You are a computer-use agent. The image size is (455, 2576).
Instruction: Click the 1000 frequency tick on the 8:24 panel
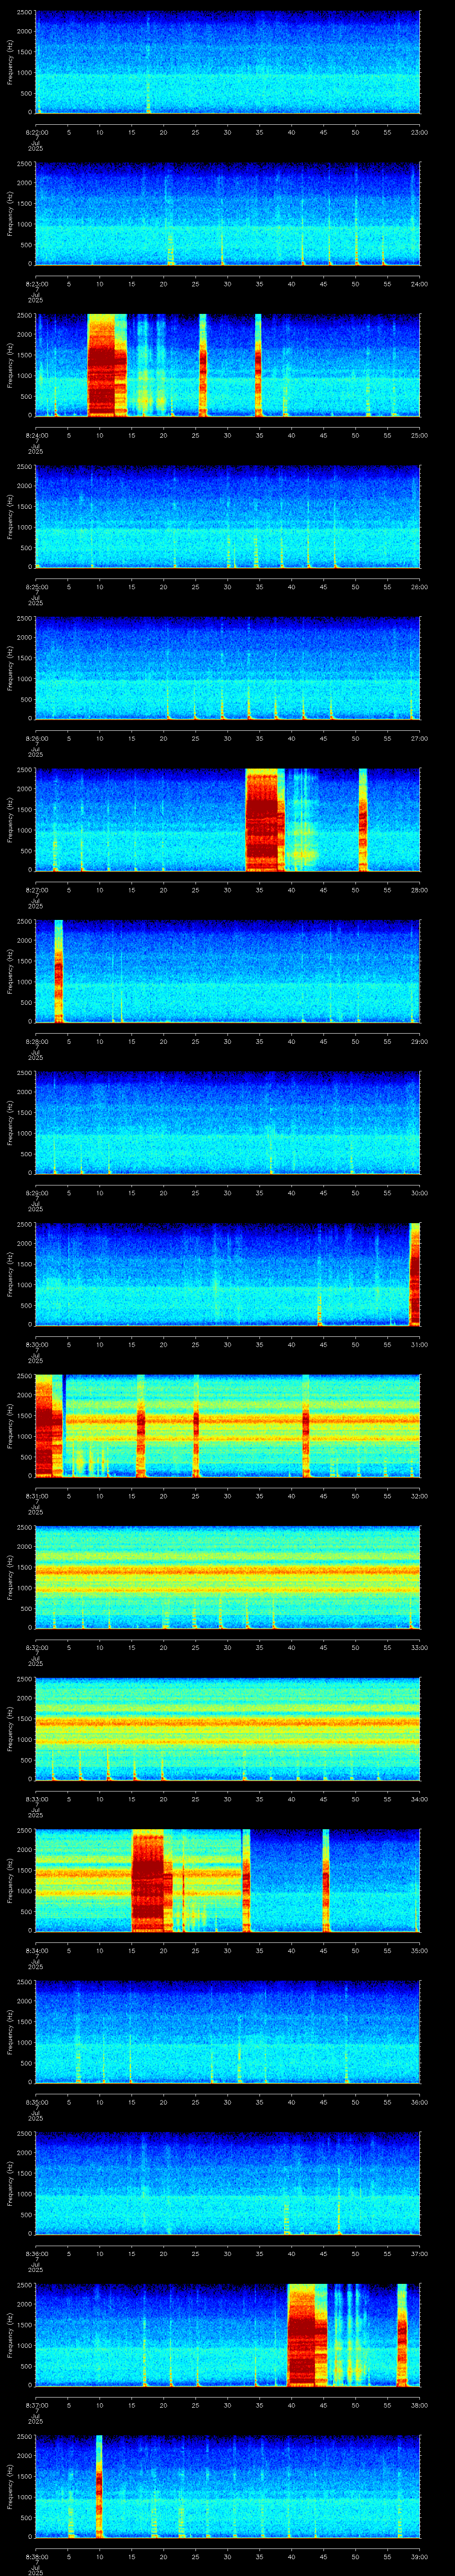tap(25, 375)
